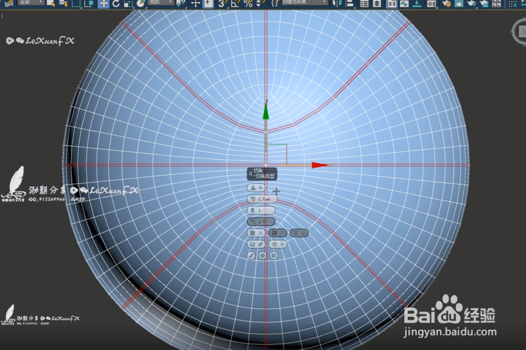Open the 创建选择集 named selection dropdown
The height and width of the screenshot is (350, 526).
coord(304,3)
